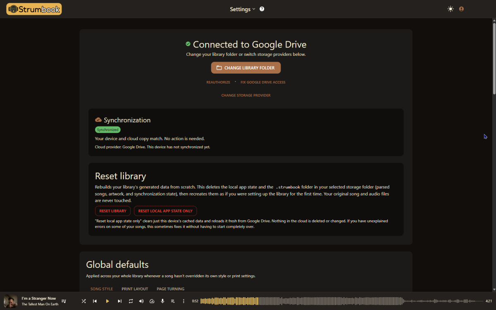496x310 pixels.
Task: Click the green Synchronized status badge
Action: click(108, 130)
